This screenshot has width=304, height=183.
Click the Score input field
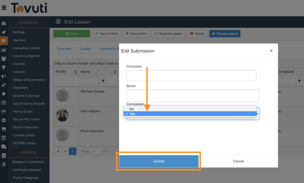click(193, 95)
